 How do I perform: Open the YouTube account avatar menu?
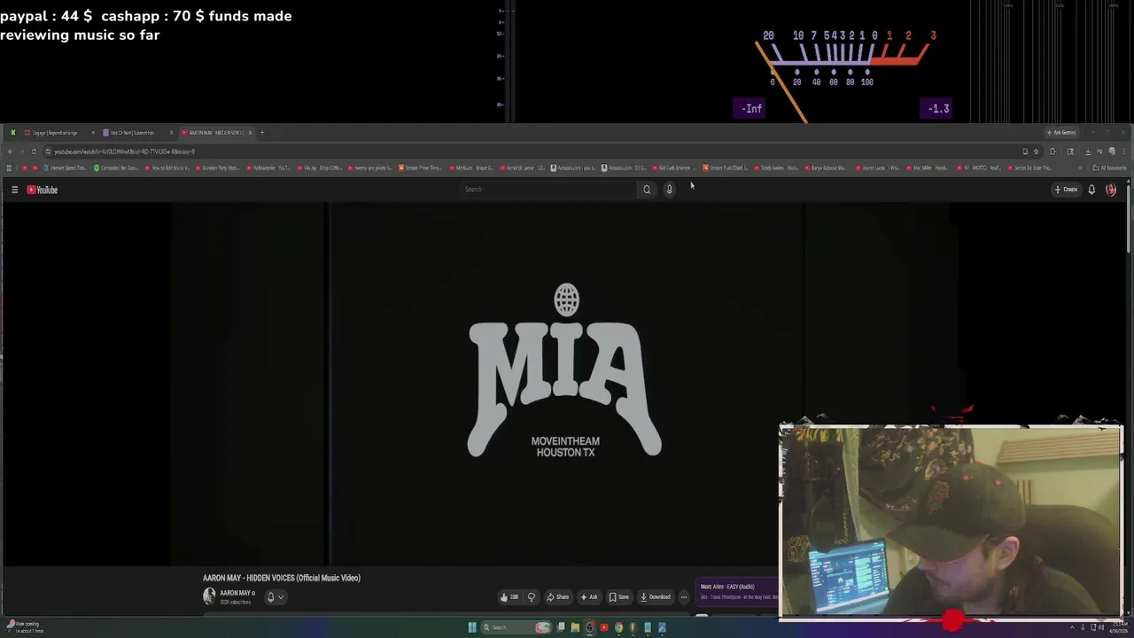click(1111, 190)
